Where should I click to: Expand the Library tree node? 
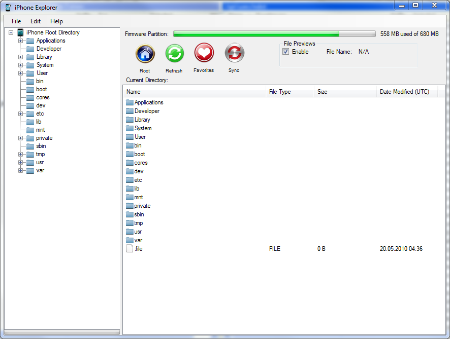[x=20, y=57]
